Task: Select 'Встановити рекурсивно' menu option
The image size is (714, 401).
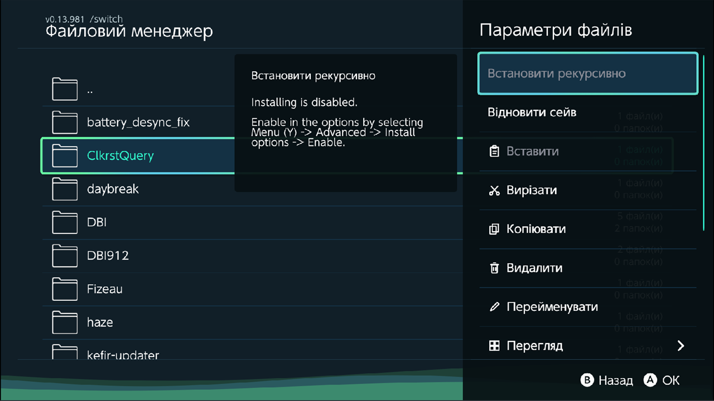Action: pos(588,74)
